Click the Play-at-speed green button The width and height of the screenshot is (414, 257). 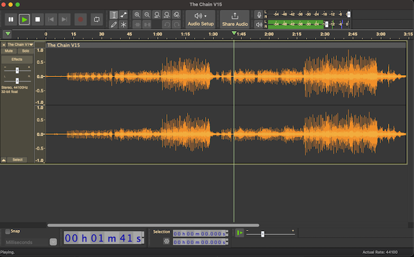pyautogui.click(x=239, y=233)
